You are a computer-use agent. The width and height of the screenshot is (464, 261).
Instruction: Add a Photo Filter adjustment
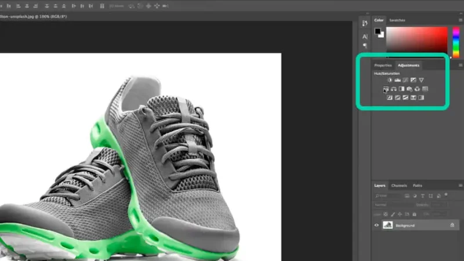point(409,89)
